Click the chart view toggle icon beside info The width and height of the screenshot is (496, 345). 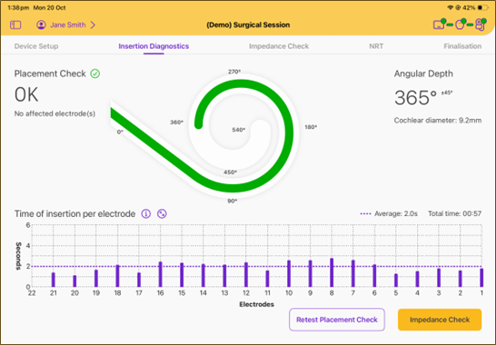pyautogui.click(x=162, y=213)
